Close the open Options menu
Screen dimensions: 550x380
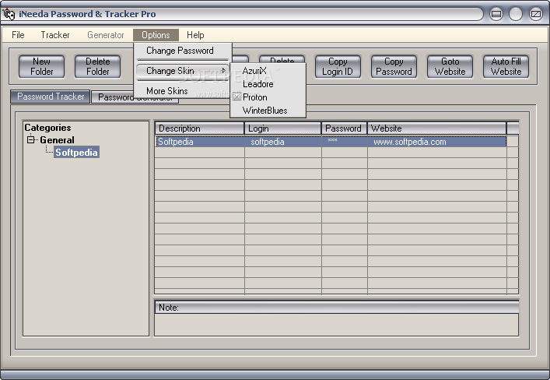pyautogui.click(x=156, y=35)
